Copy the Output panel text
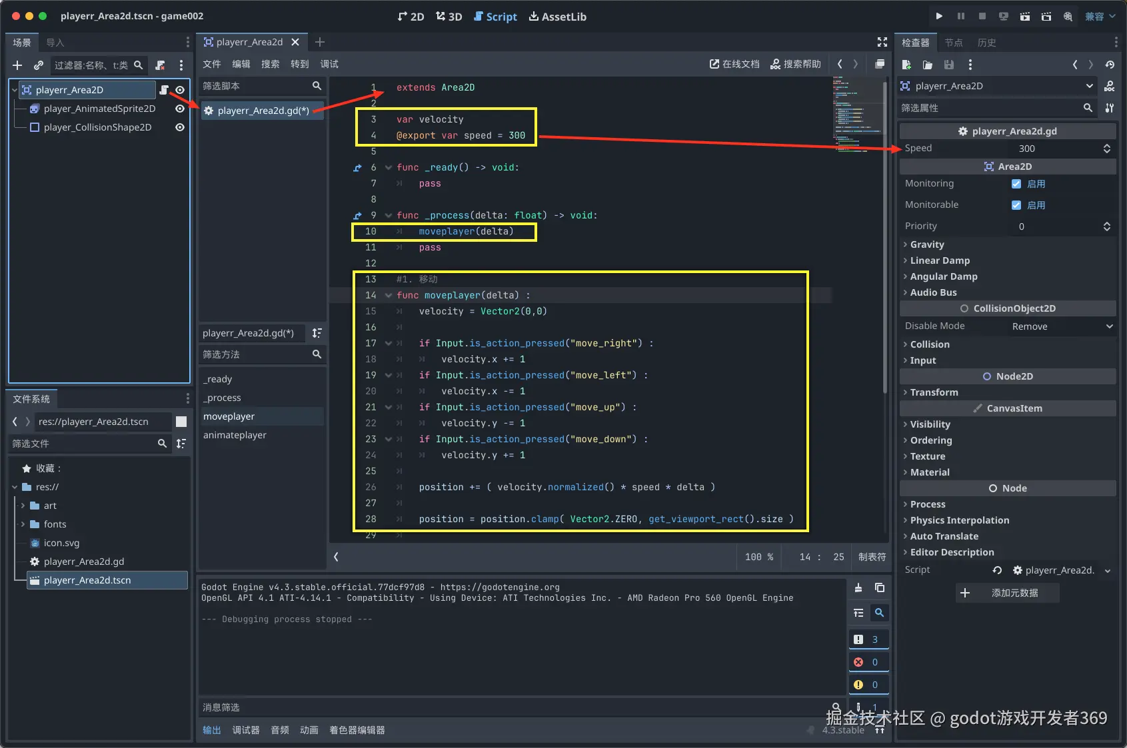This screenshot has height=748, width=1127. click(880, 587)
